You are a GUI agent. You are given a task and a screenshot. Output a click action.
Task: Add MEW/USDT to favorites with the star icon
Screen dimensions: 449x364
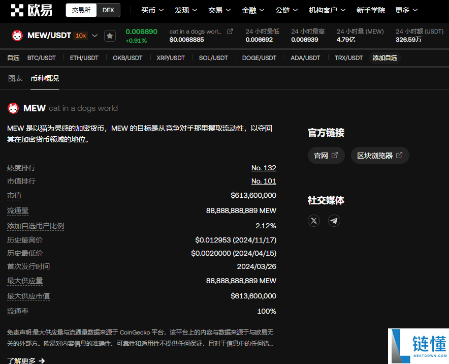coord(110,36)
